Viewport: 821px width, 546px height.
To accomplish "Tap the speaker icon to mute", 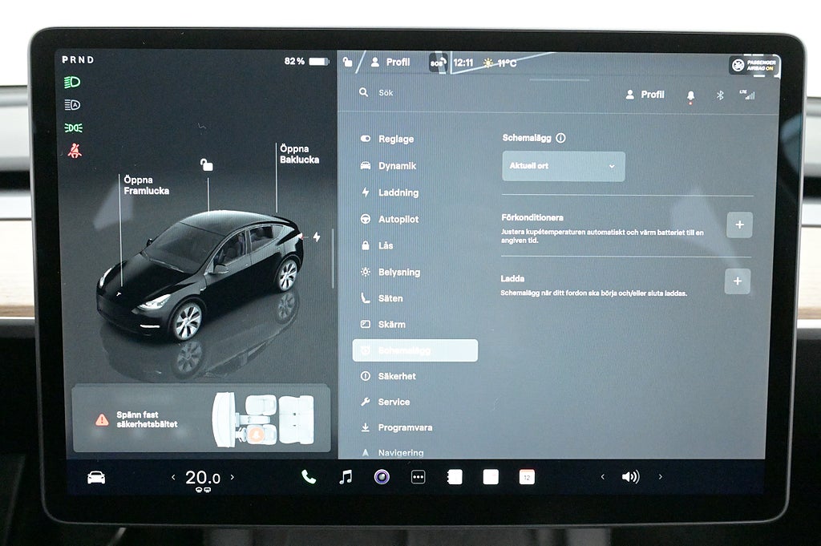I will pyautogui.click(x=630, y=477).
